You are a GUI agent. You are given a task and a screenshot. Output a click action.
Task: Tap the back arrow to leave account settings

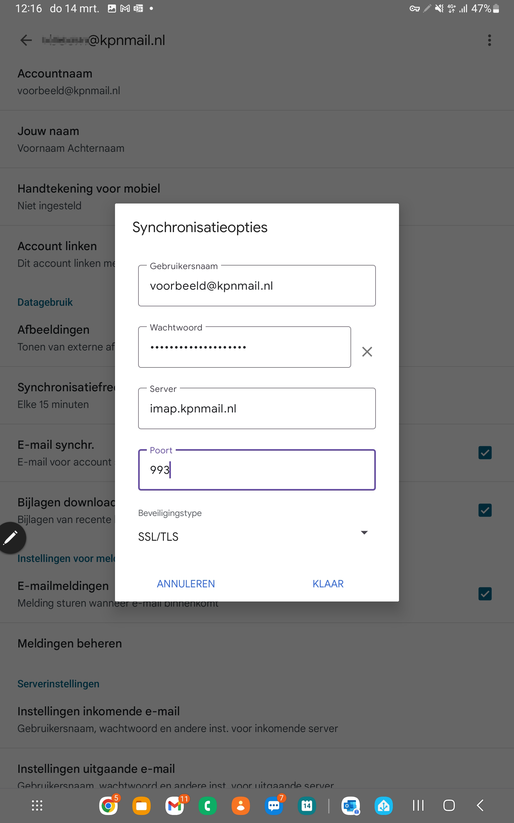(x=25, y=40)
